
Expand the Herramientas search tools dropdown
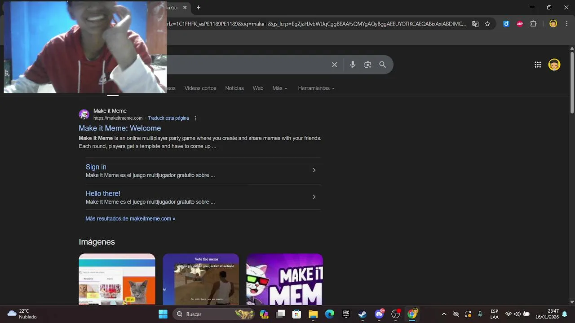coord(316,88)
